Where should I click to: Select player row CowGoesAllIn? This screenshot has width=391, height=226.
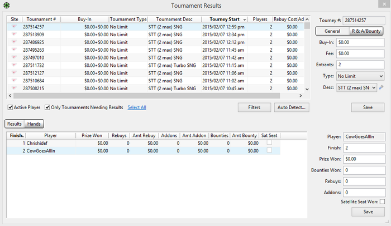tap(144, 151)
